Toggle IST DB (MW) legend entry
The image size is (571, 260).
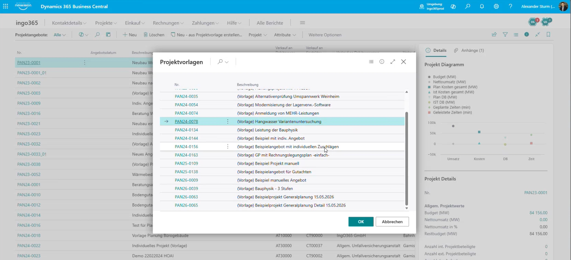tap(441, 102)
